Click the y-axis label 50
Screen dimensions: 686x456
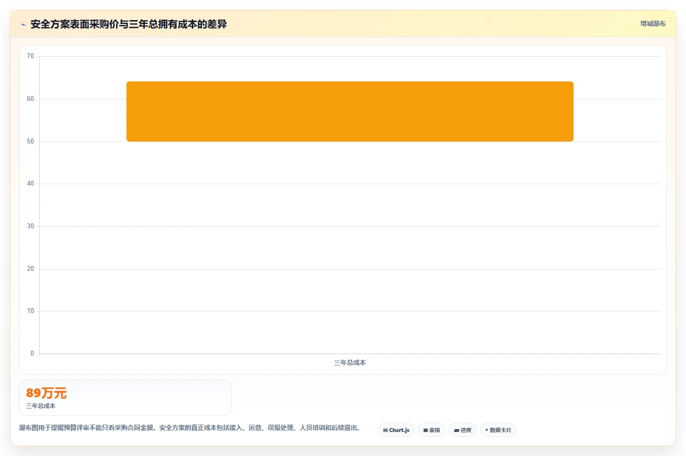click(x=30, y=142)
